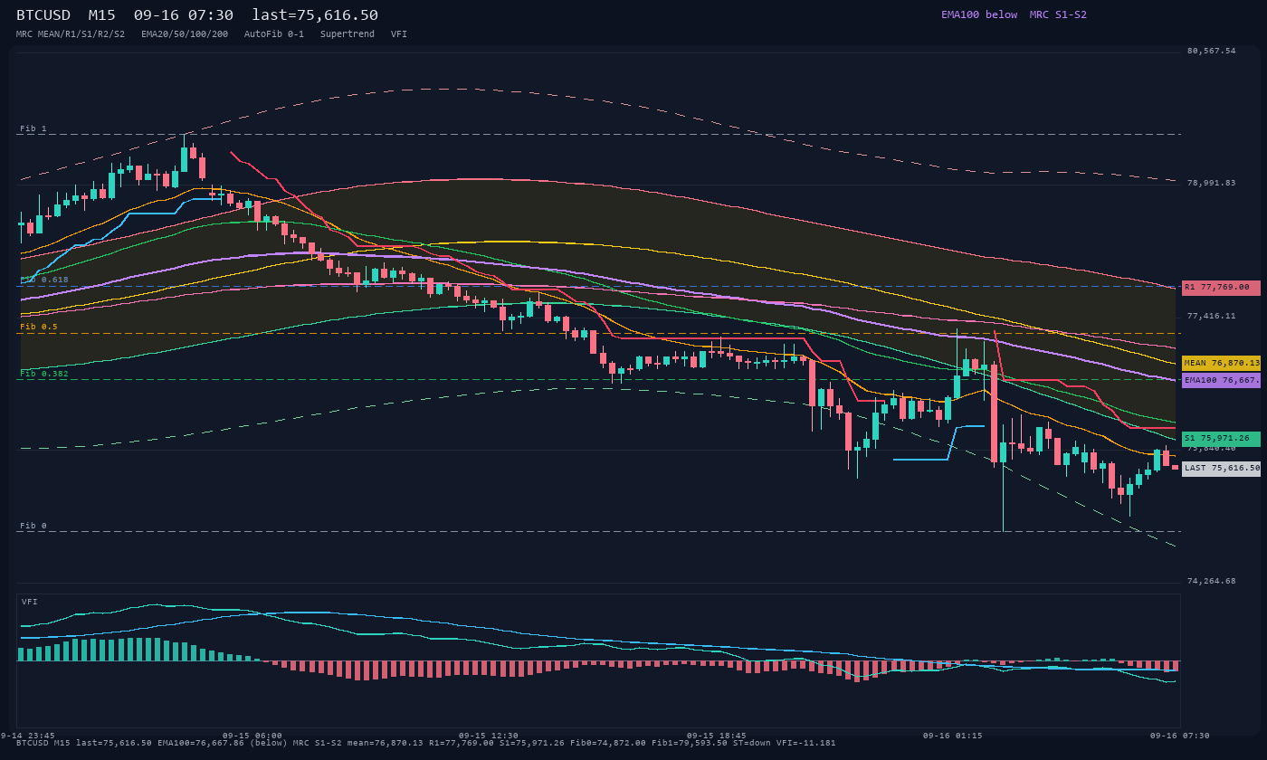
Task: Click the VFI panel title
Action: pos(30,602)
